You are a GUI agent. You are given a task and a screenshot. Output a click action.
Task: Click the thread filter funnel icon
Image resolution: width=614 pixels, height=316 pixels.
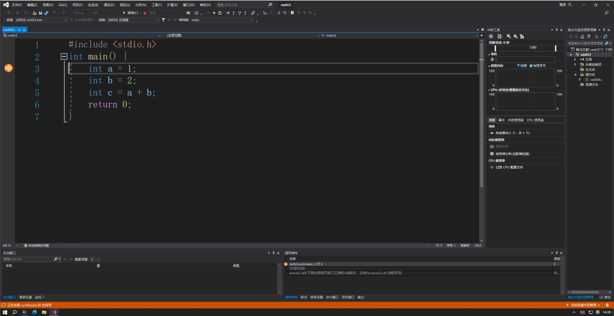click(164, 20)
